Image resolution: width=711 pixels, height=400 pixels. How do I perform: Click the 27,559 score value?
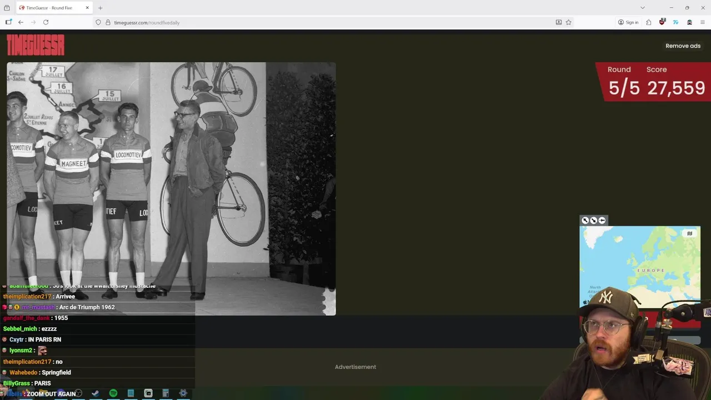point(675,88)
